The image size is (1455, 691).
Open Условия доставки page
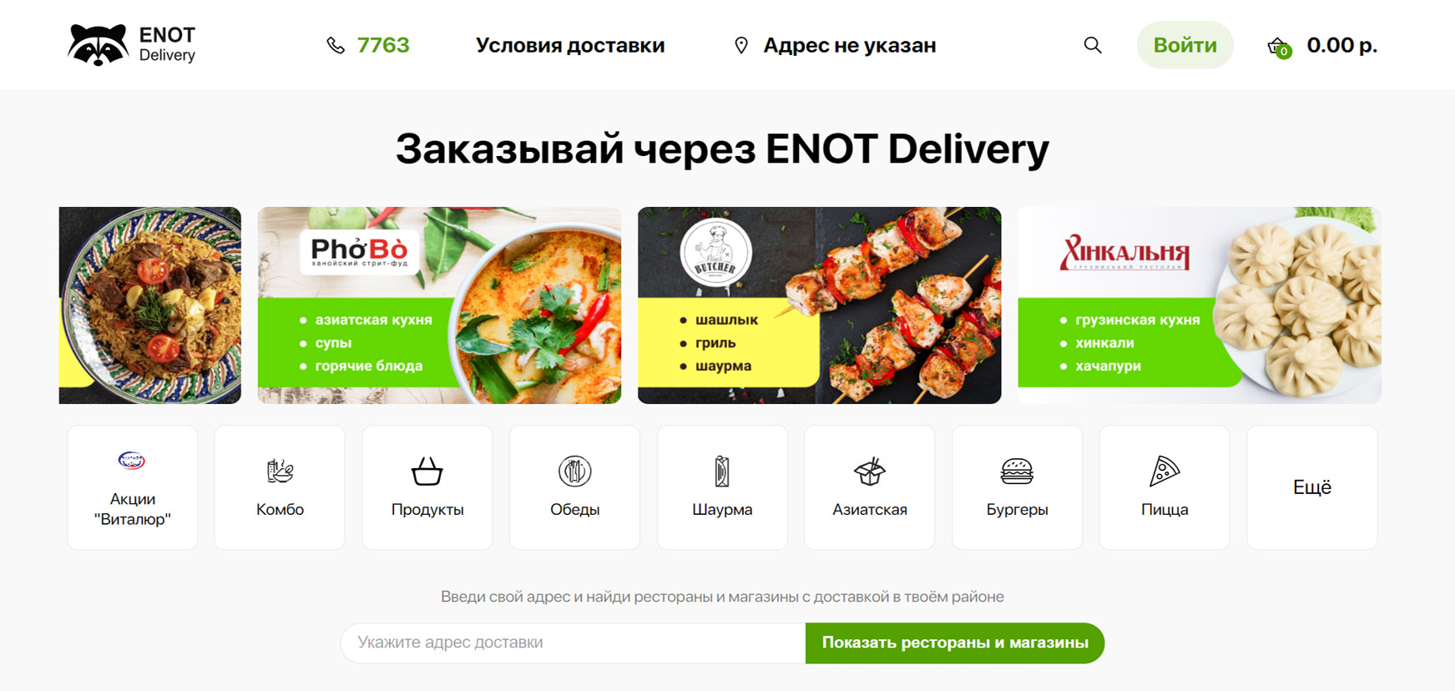pos(570,45)
